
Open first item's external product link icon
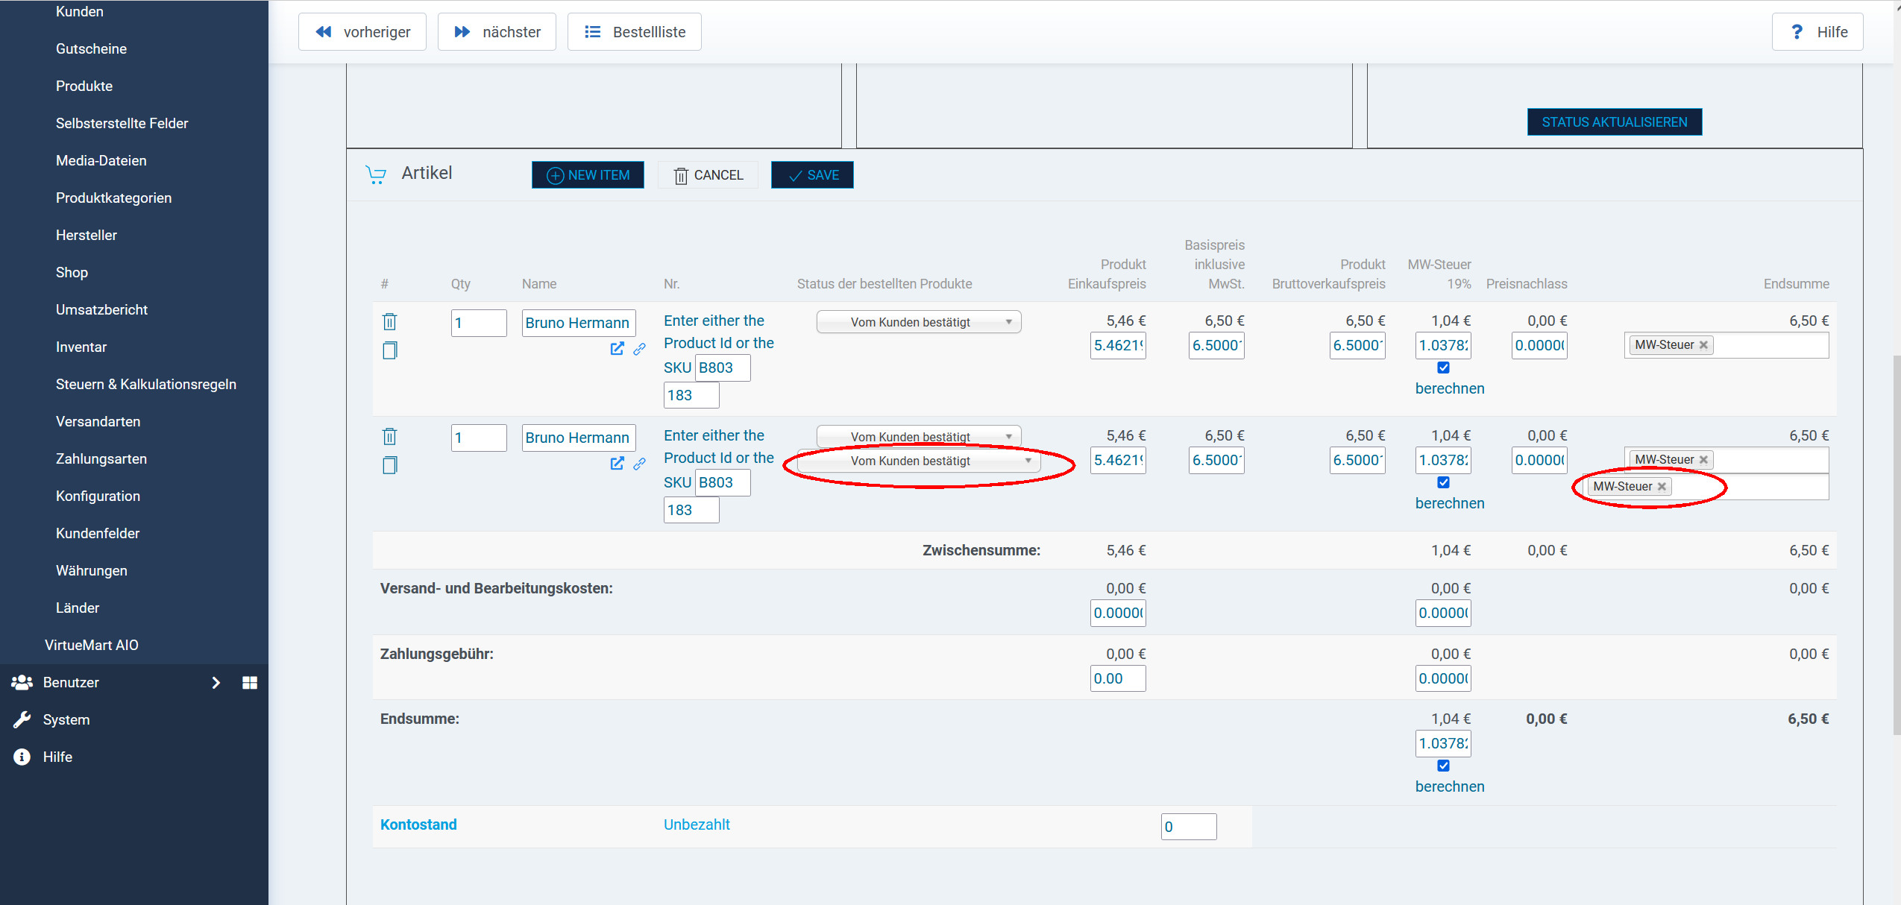pyautogui.click(x=617, y=348)
